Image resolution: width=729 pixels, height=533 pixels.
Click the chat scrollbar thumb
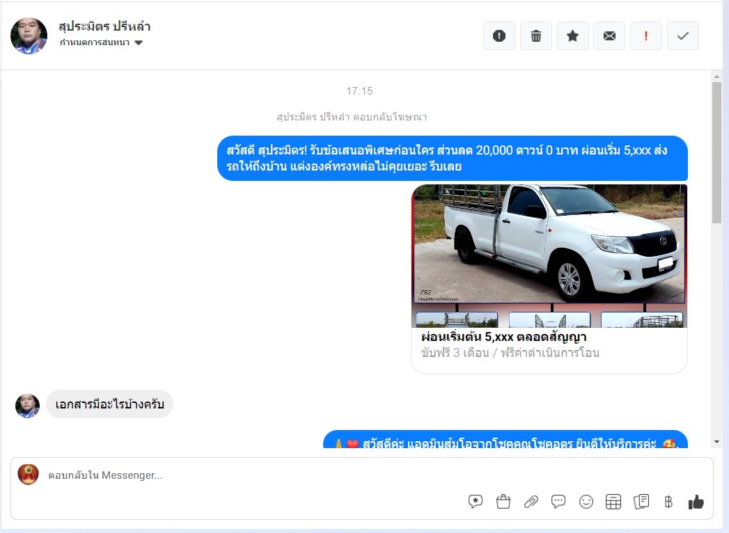click(716, 153)
